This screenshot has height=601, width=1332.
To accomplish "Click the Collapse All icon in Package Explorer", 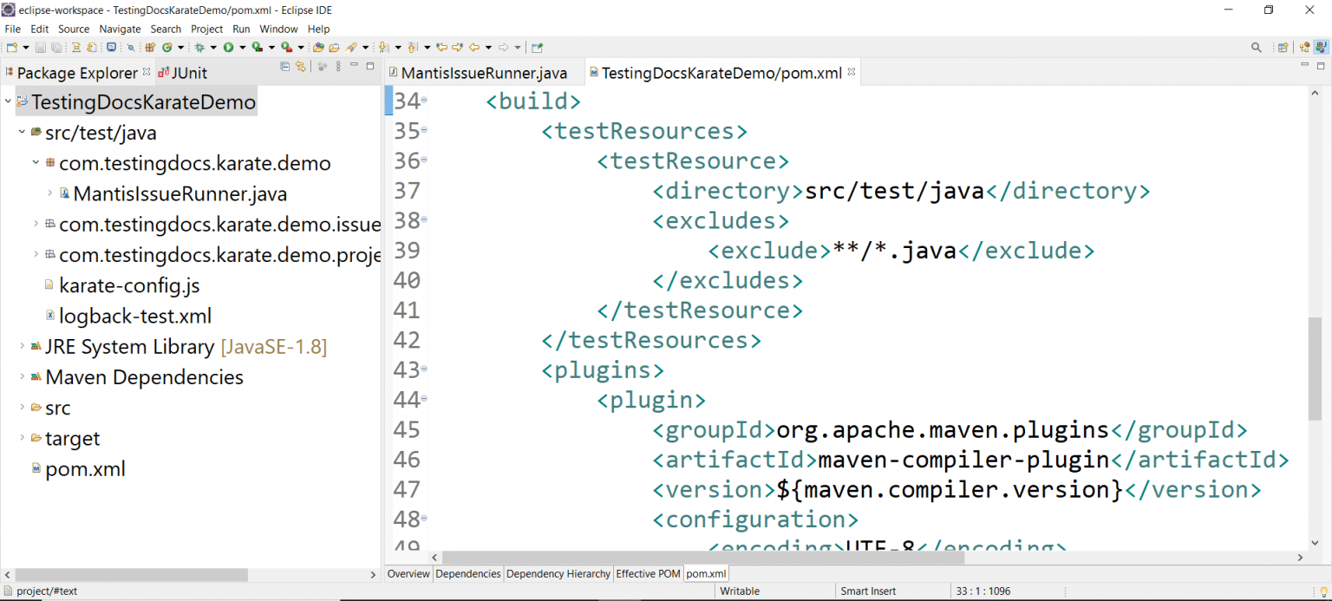I will point(285,67).
